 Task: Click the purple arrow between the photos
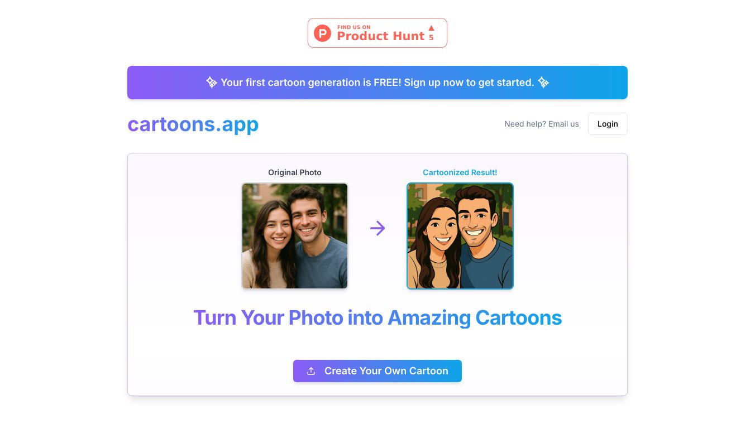(378, 228)
